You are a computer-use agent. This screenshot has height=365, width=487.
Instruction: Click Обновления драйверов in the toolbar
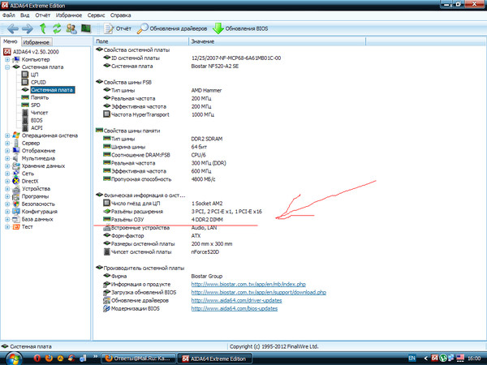tap(172, 28)
